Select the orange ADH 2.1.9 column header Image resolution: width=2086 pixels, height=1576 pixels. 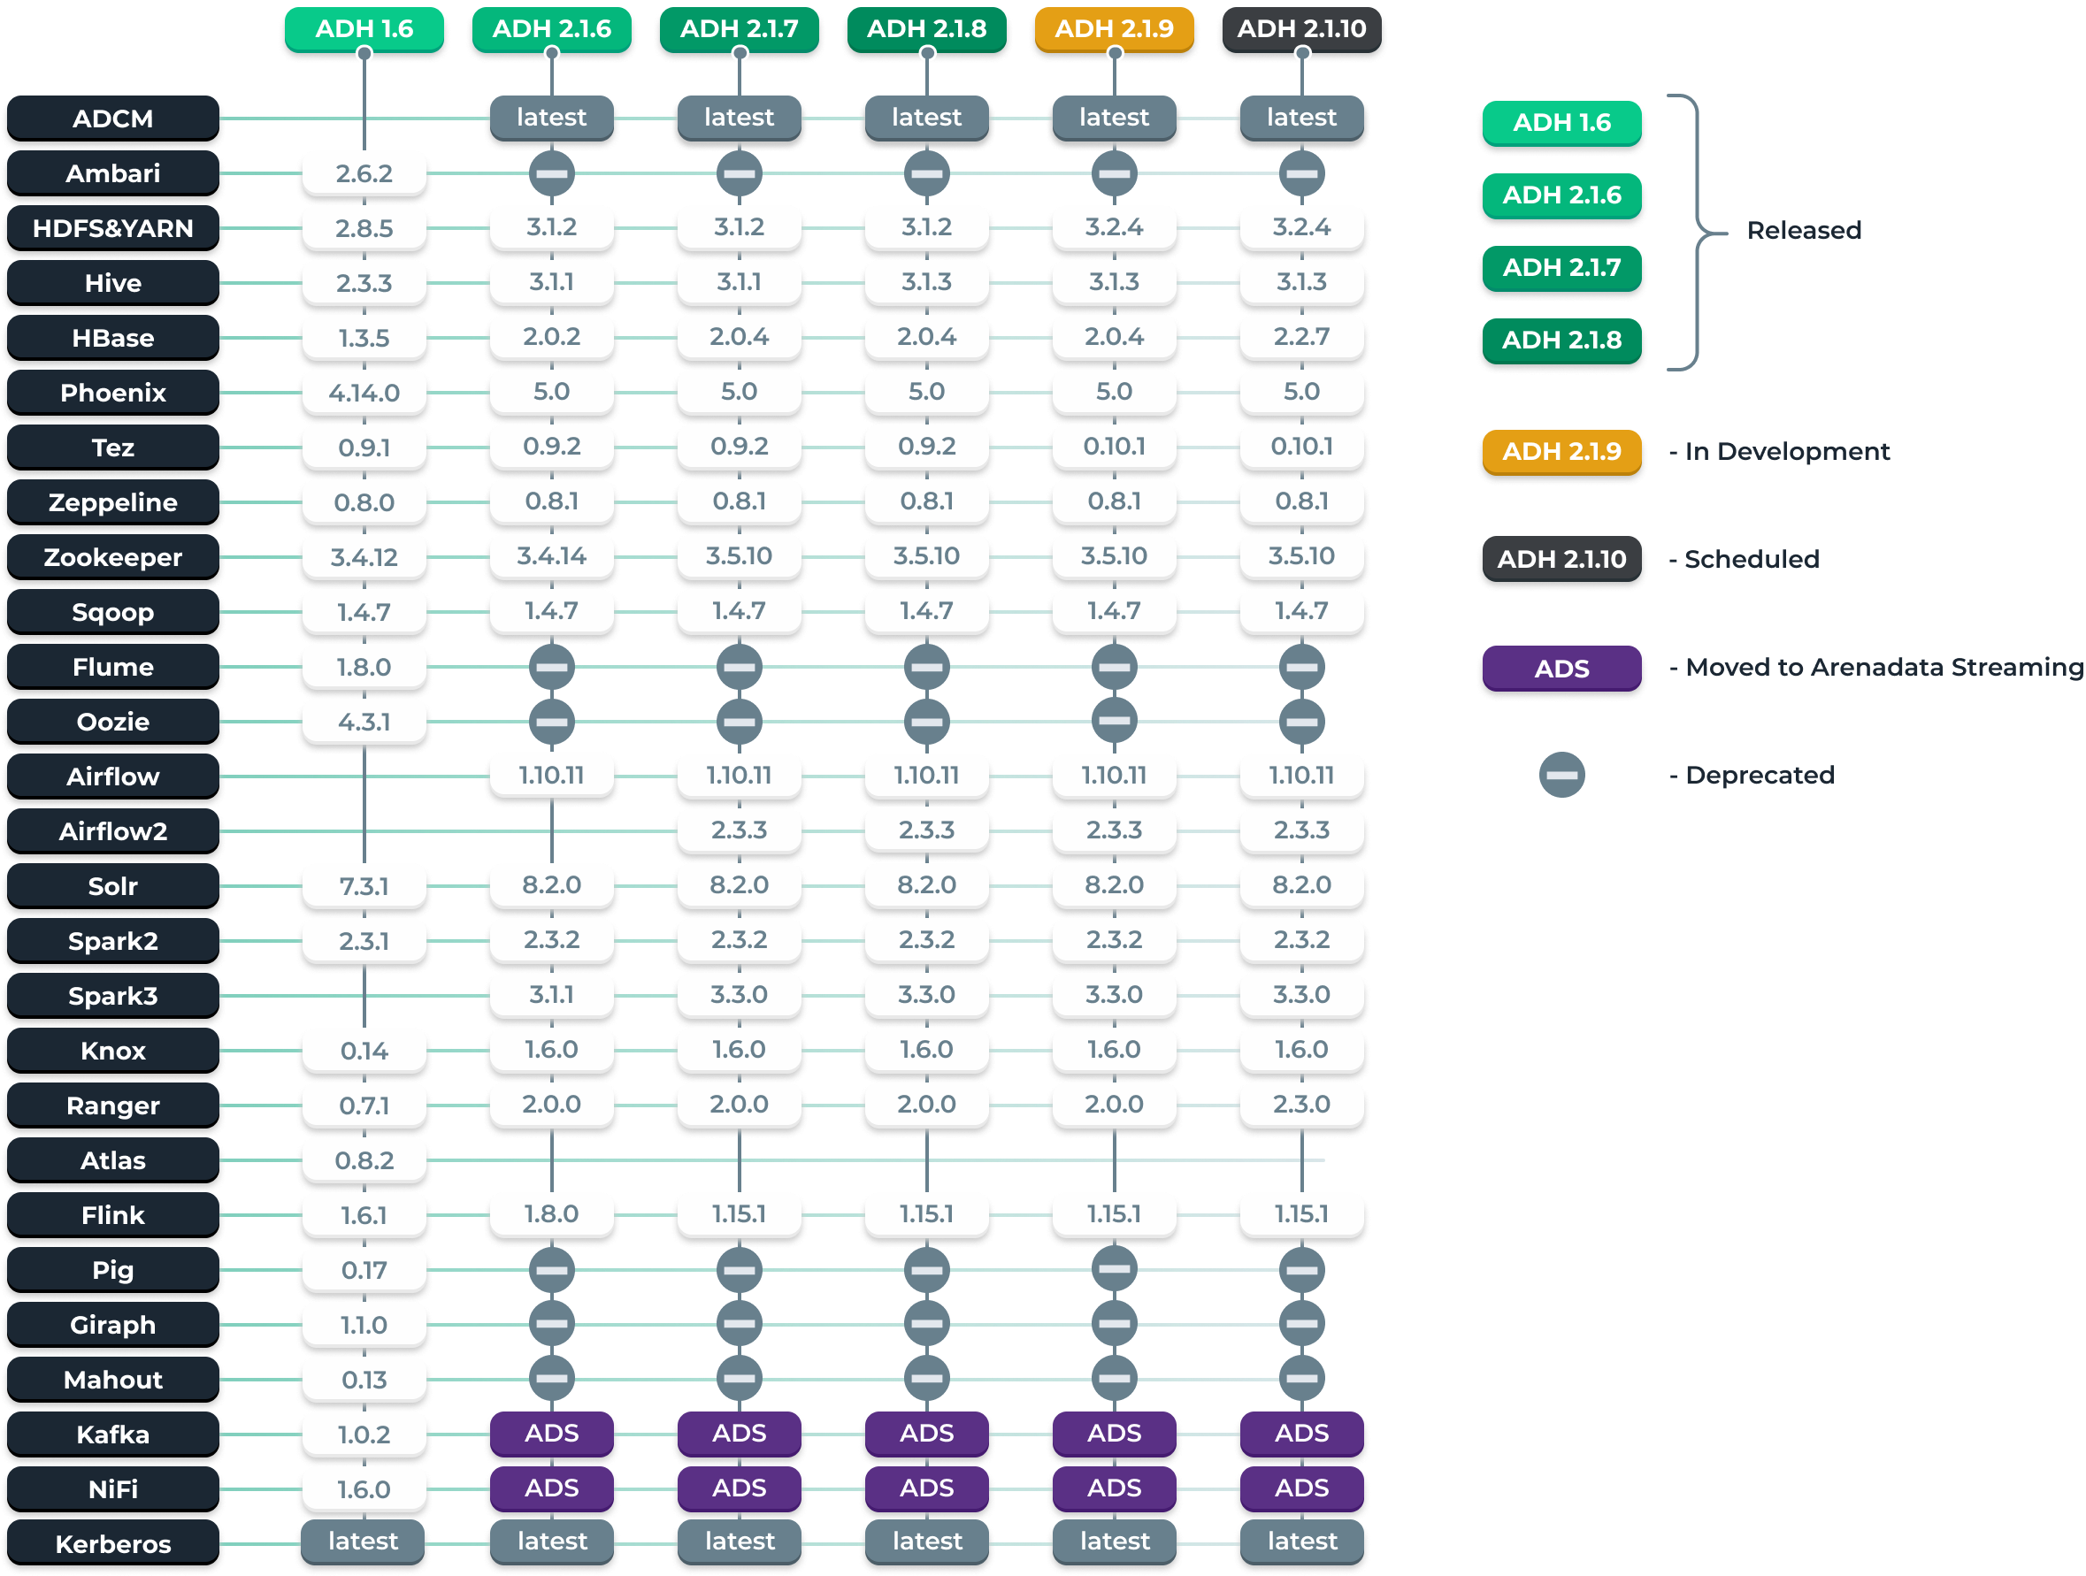1114,29
